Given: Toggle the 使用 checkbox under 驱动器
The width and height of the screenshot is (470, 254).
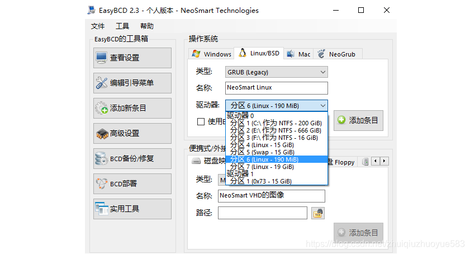Looking at the screenshot, I should click(x=201, y=121).
